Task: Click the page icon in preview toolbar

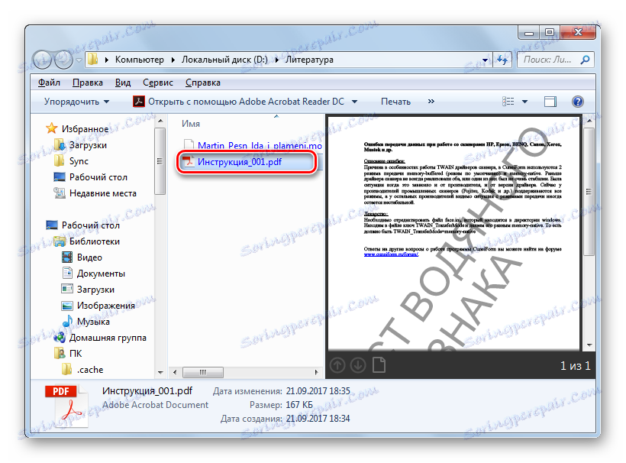Action: point(379,365)
